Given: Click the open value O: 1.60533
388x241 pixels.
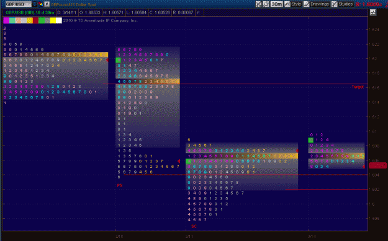Looking at the screenshot, I should pos(90,12).
